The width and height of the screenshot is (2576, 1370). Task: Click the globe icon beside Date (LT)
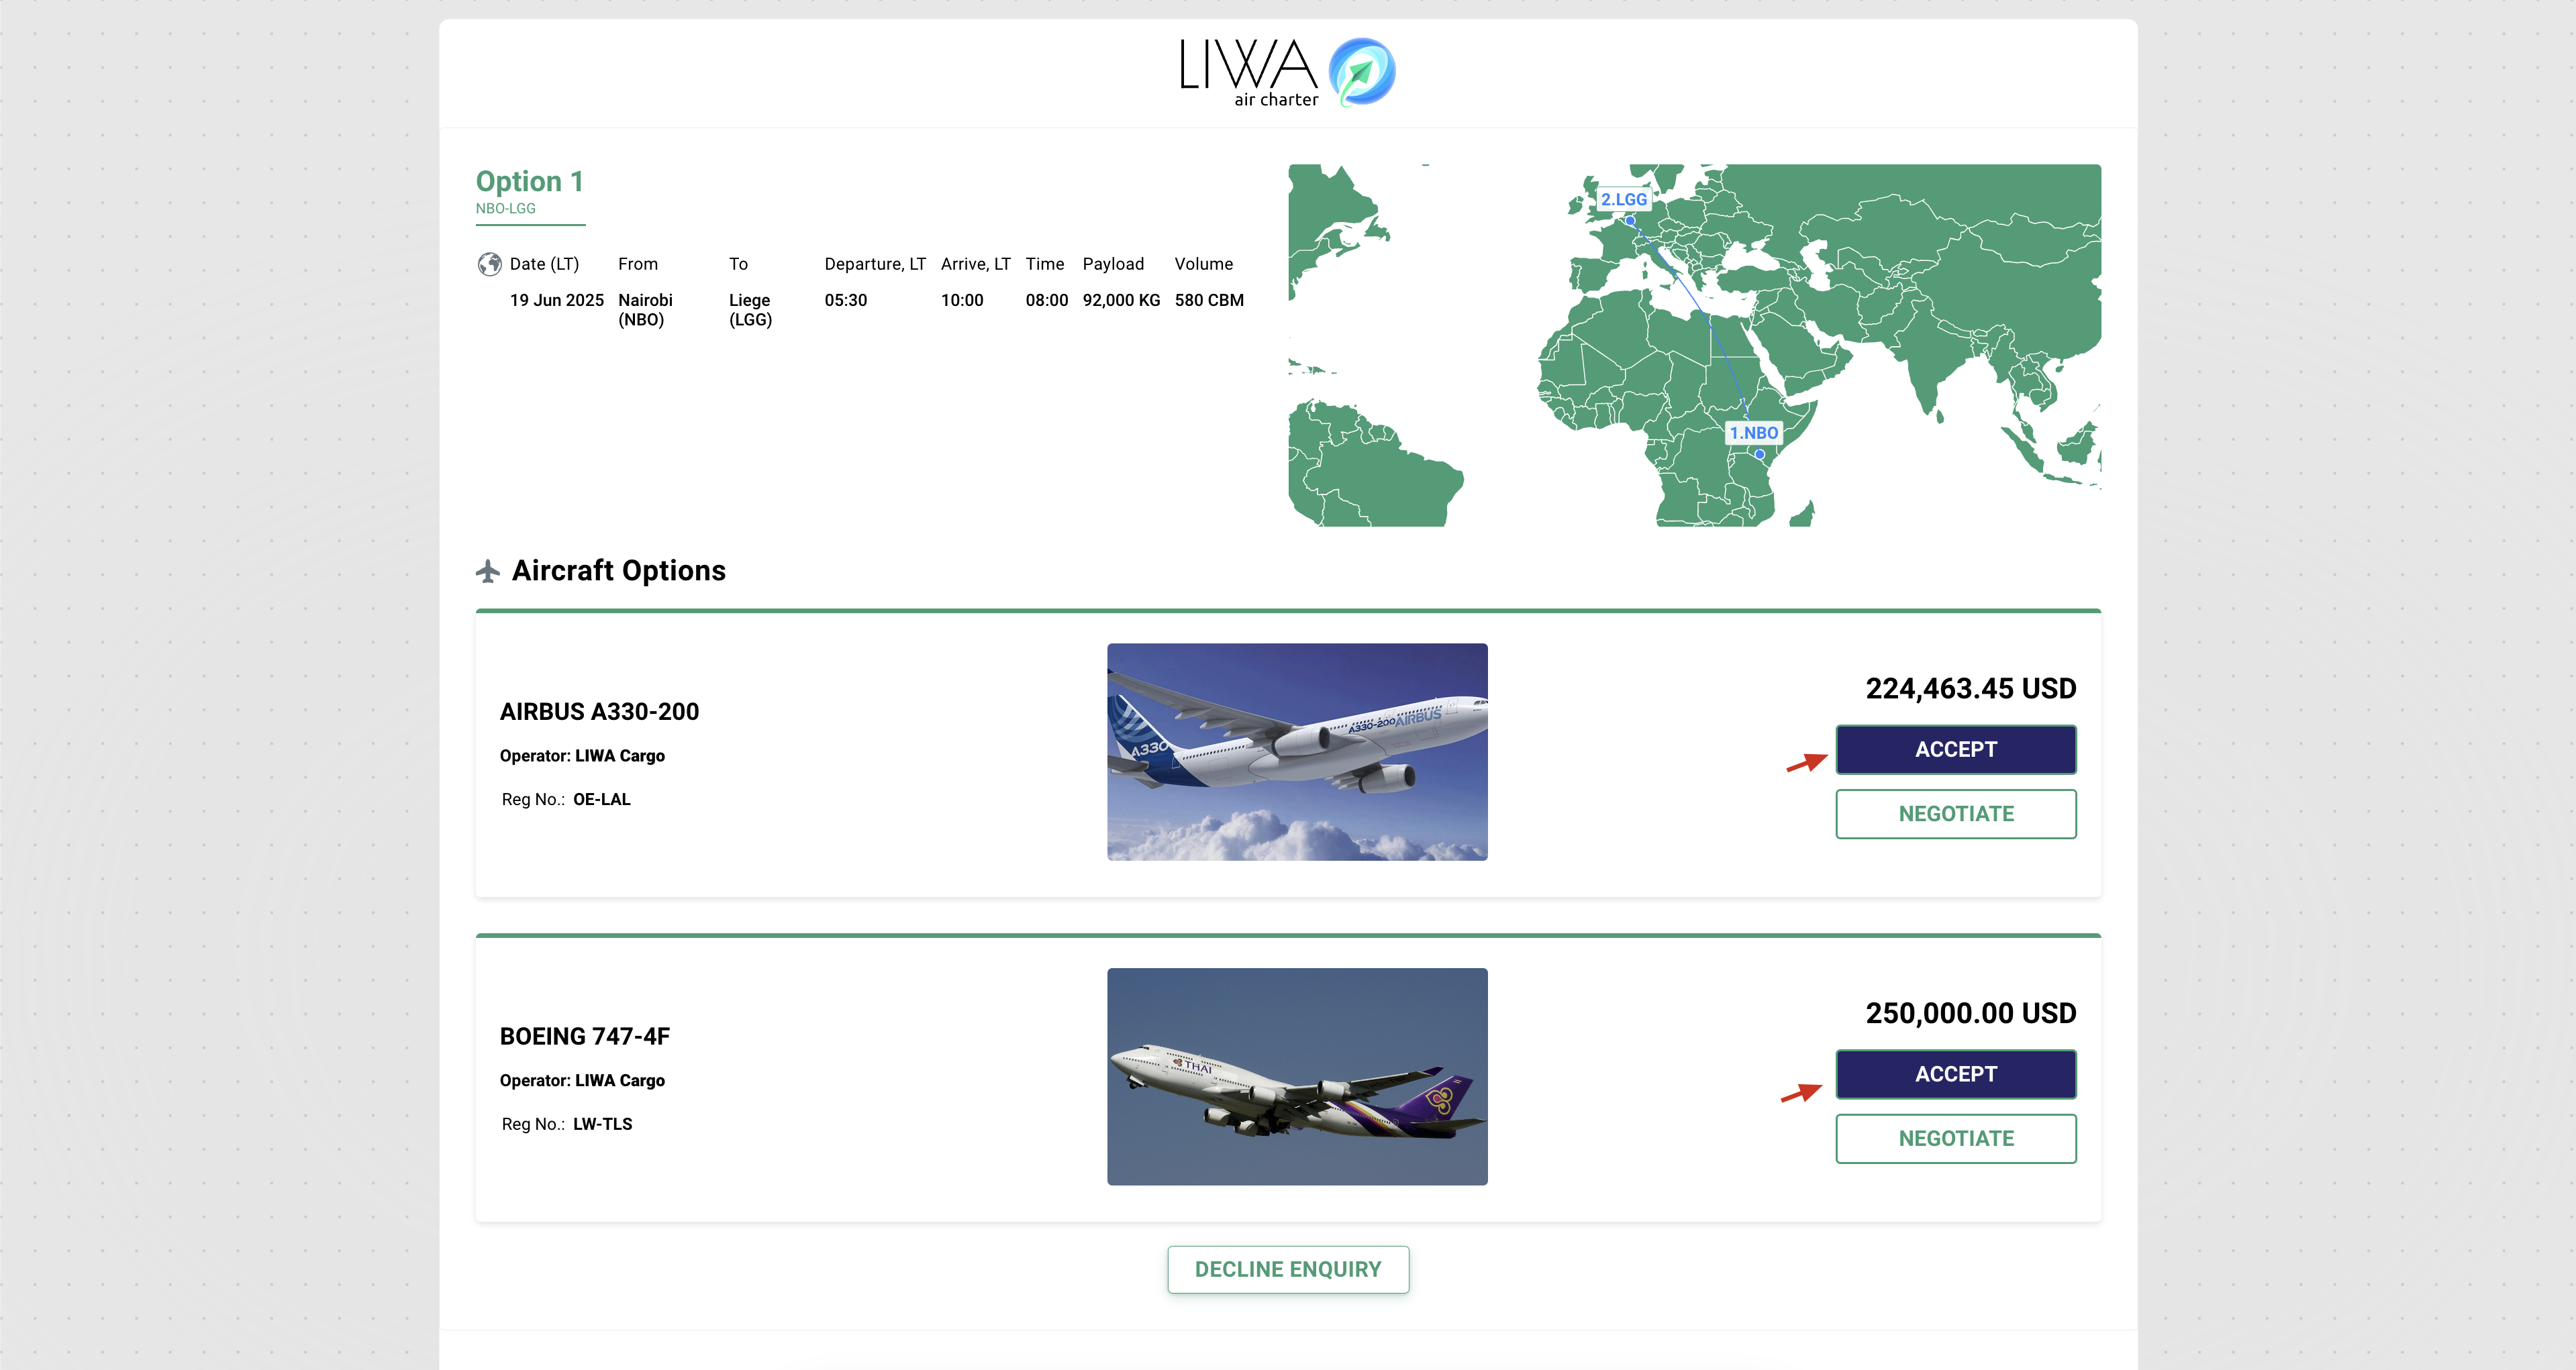click(489, 264)
